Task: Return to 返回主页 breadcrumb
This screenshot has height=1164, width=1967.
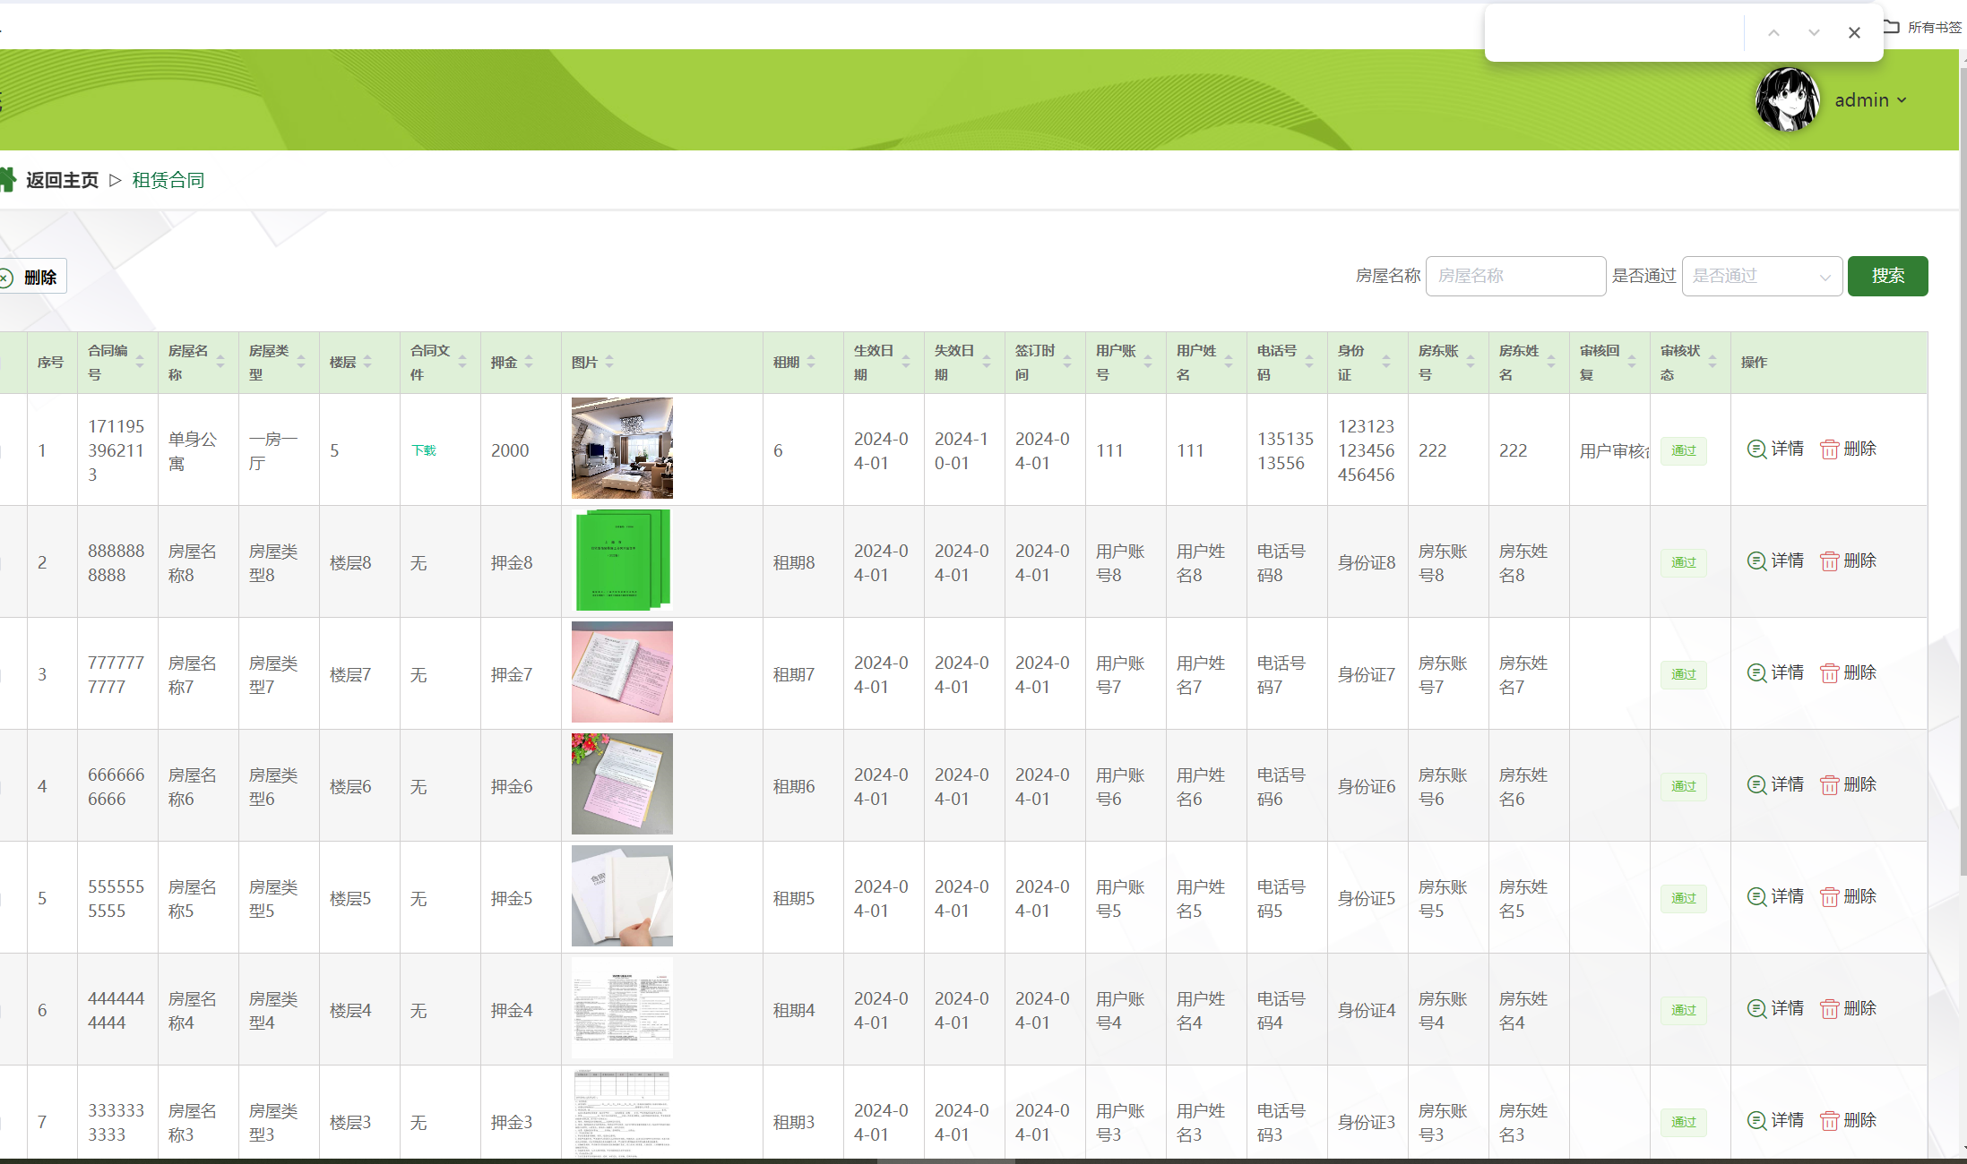Action: [x=62, y=180]
